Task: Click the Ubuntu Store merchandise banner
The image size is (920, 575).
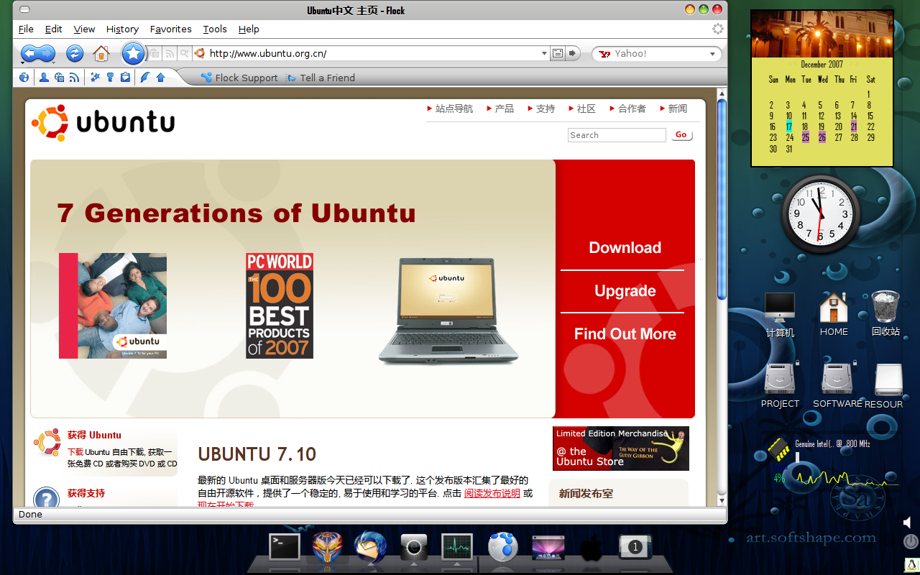Action: [x=621, y=448]
